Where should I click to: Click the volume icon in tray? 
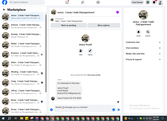point(150,118)
